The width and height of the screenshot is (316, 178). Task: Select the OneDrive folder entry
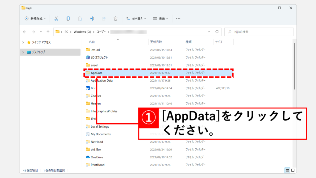click(96, 157)
